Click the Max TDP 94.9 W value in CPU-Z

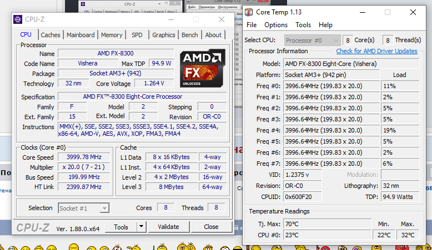162,63
